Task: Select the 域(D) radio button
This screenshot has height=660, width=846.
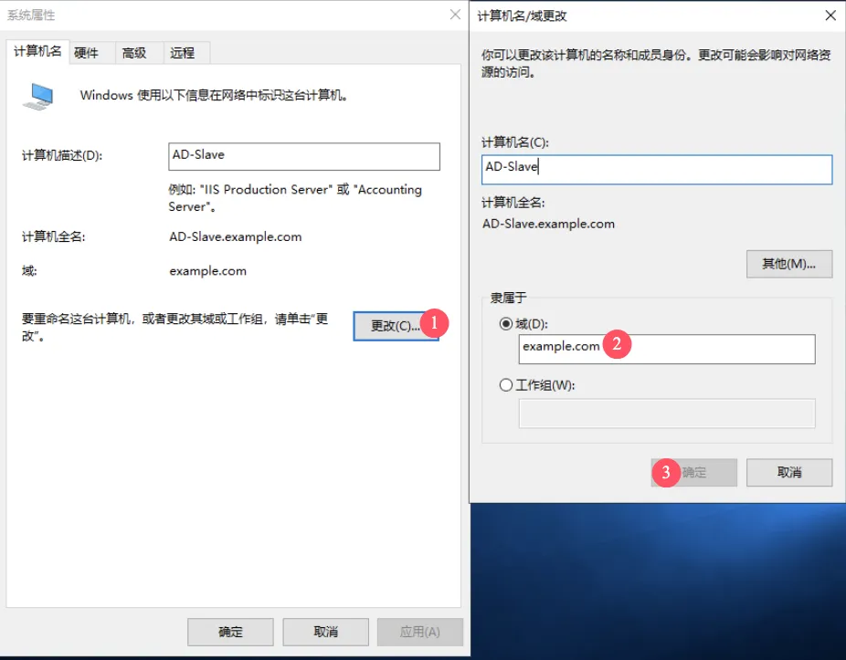Action: (x=506, y=324)
